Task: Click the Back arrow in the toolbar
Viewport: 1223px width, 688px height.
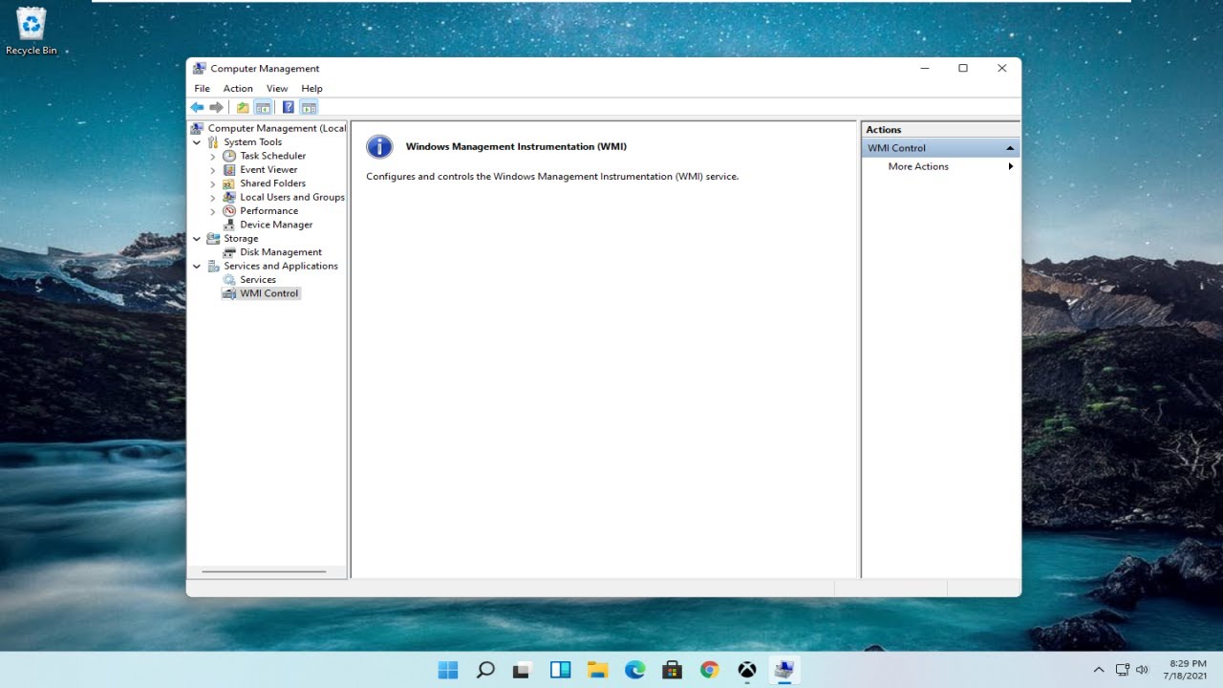Action: point(197,107)
